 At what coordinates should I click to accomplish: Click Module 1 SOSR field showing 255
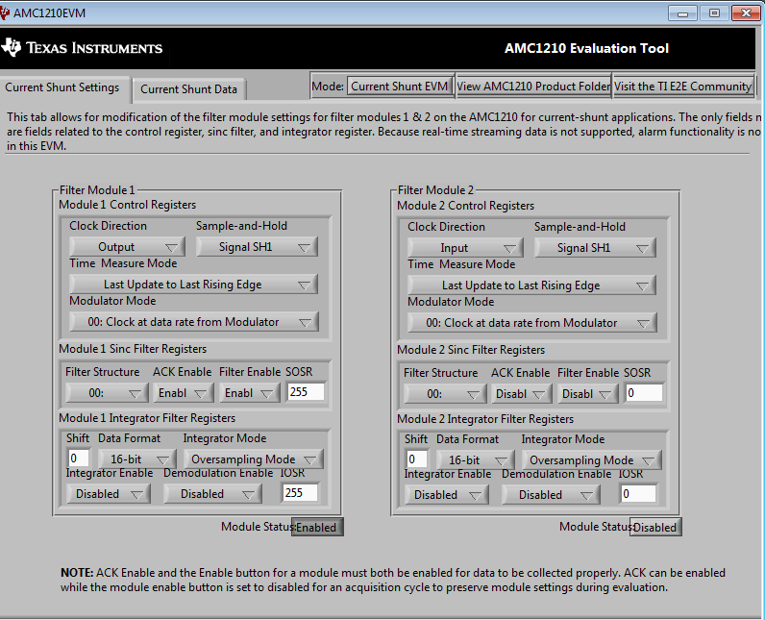point(306,392)
